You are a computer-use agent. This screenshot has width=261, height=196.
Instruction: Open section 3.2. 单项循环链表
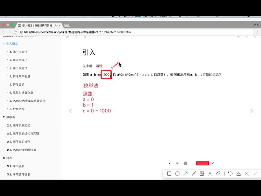coord(19,174)
